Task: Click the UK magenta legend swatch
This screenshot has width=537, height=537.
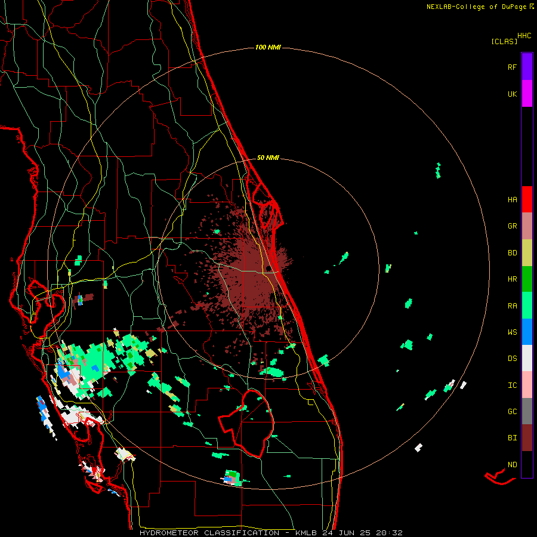Action: tap(527, 94)
